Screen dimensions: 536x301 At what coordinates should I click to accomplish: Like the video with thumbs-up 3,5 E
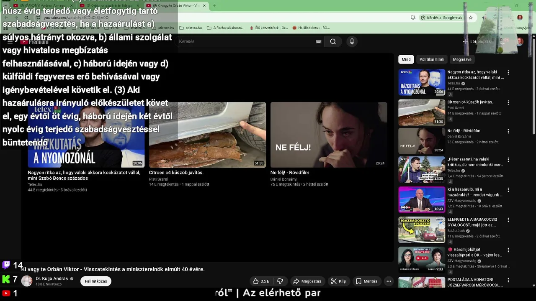coord(261,281)
